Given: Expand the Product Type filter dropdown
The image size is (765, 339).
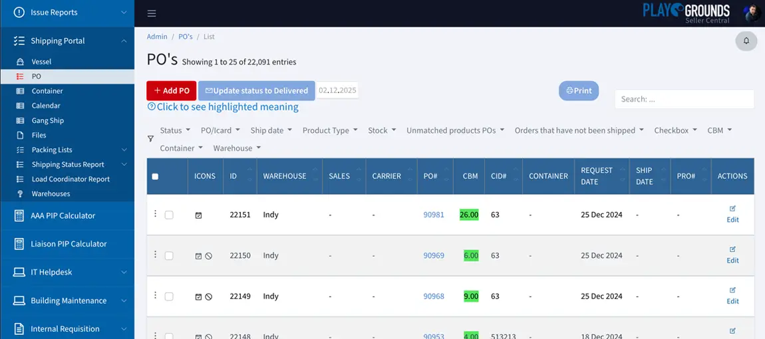Looking at the screenshot, I should 330,130.
